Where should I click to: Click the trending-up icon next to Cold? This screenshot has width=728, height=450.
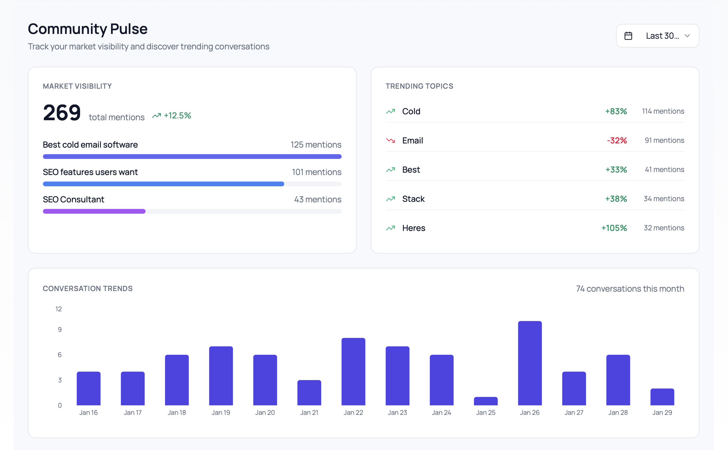click(x=390, y=111)
